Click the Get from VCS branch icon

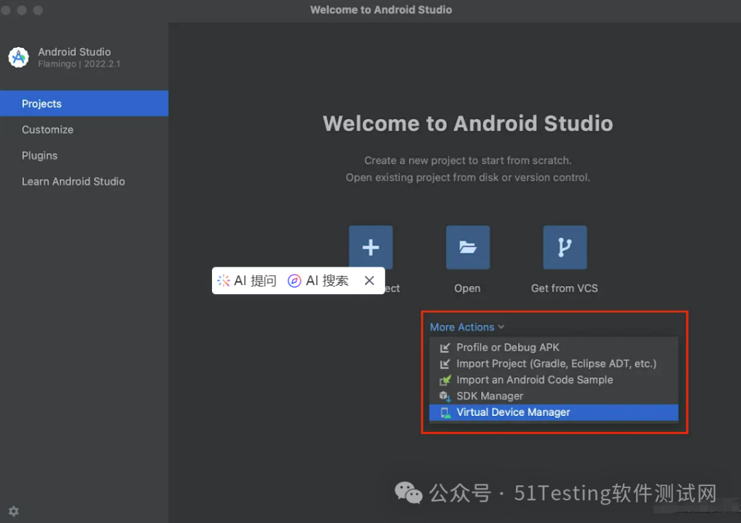click(565, 247)
